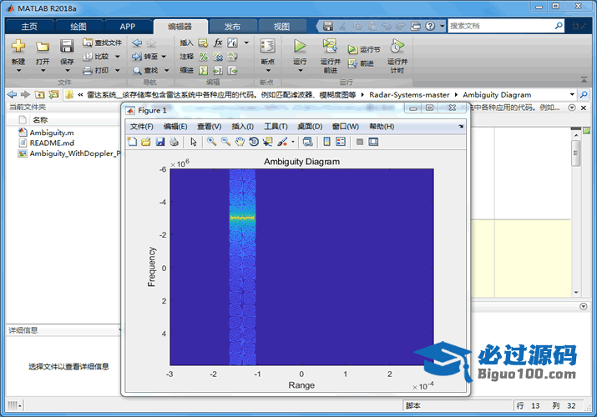Click Figure link plot icon
This screenshot has width=597, height=417.
click(x=307, y=142)
